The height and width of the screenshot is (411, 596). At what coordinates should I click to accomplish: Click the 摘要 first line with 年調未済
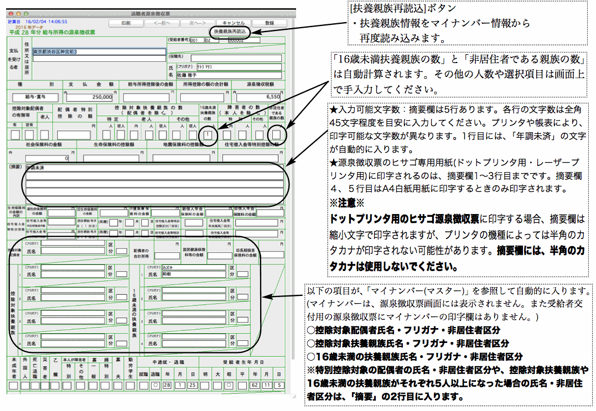coord(153,167)
